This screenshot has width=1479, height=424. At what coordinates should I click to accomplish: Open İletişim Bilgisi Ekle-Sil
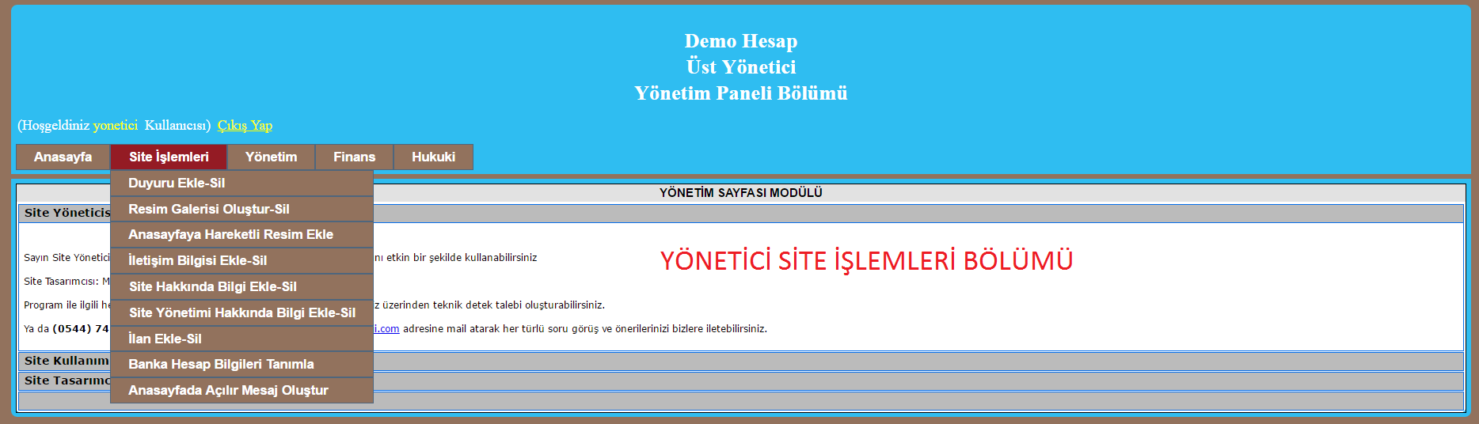click(x=197, y=260)
